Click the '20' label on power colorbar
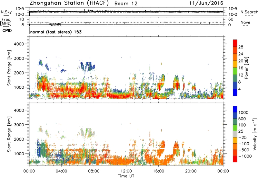Screen dimensions: 258x178 coord(241,61)
